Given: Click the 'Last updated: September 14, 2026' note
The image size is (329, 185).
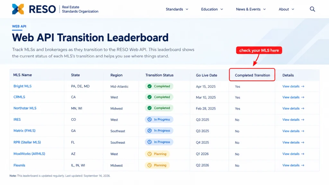Looking at the screenshot, I should 88,176.
